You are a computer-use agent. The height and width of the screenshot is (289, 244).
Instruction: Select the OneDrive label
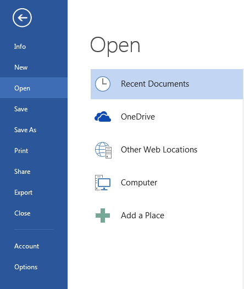pyautogui.click(x=138, y=117)
